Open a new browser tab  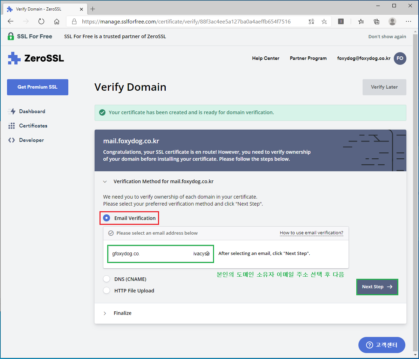(x=92, y=9)
